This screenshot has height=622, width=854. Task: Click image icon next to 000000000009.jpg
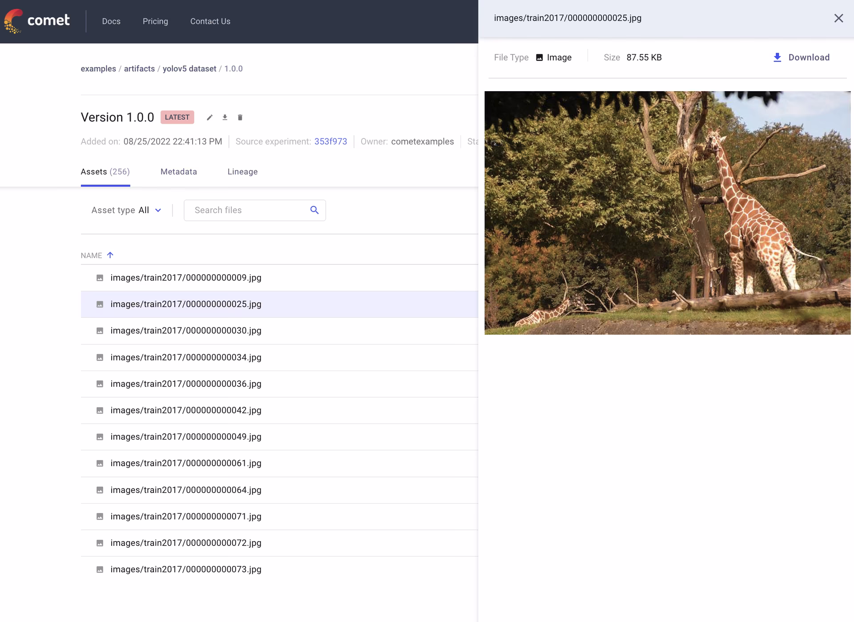(x=100, y=278)
